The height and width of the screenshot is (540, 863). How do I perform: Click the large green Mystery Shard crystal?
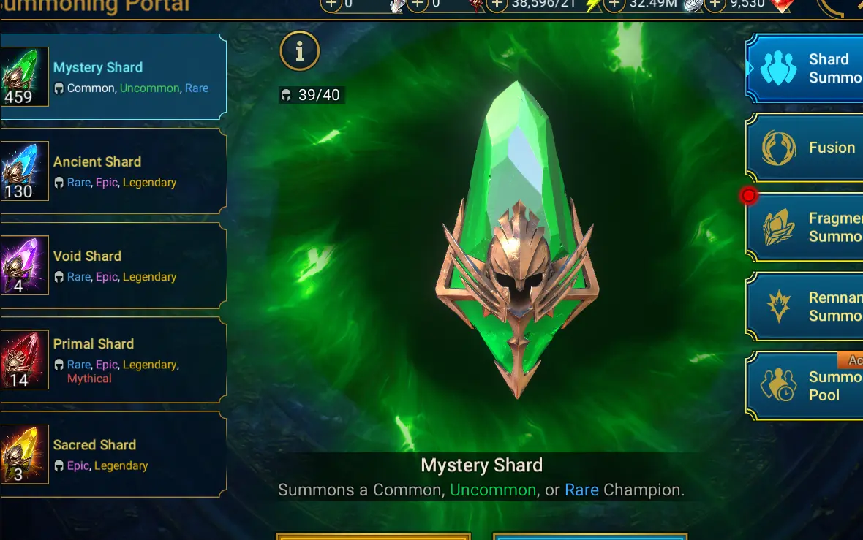click(x=517, y=239)
